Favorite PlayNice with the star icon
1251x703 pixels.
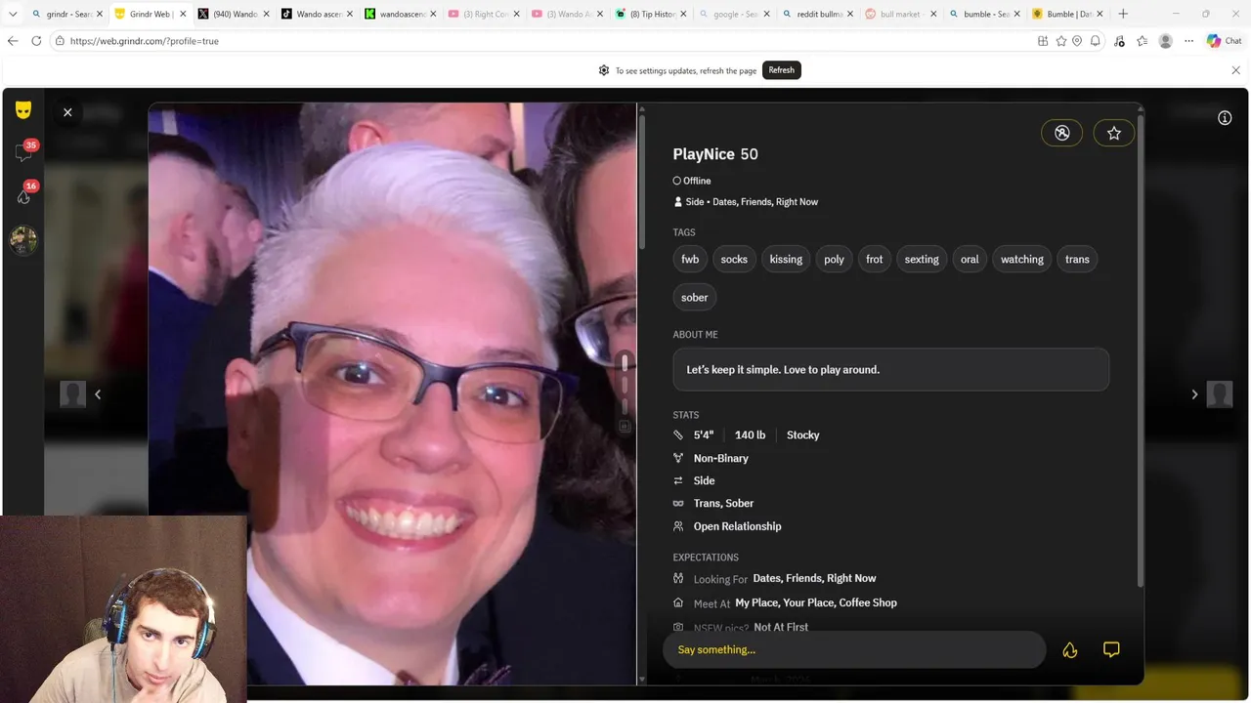(1113, 133)
